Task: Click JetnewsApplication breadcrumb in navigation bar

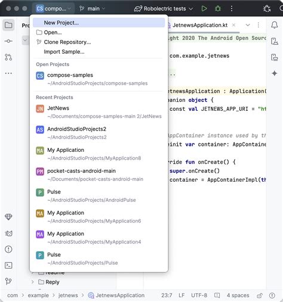Action: 116,295
